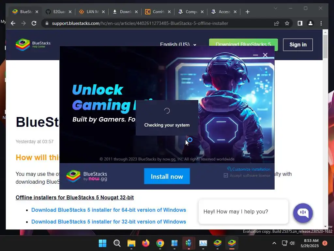Open Customize installation link
Image resolution: width=334 pixels, height=251 pixels.
point(249,169)
